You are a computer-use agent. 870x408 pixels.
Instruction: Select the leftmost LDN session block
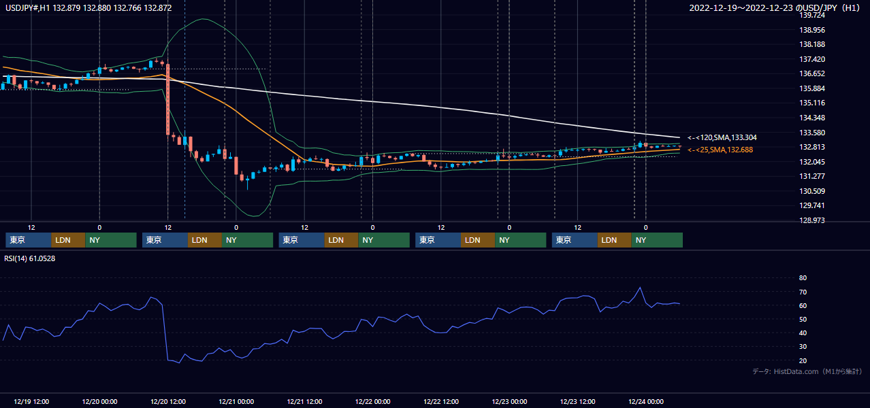pyautogui.click(x=69, y=240)
